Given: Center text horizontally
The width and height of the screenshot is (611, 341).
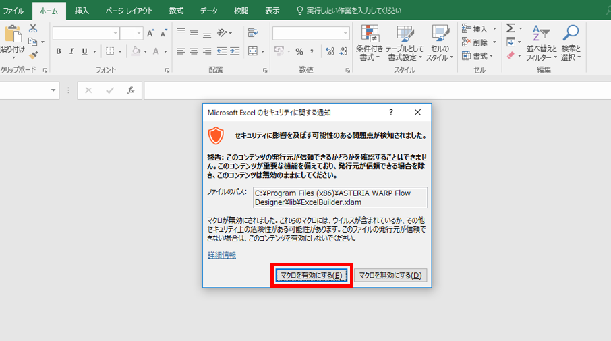Looking at the screenshot, I should [x=194, y=51].
